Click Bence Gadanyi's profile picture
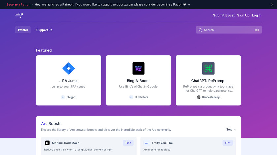Image resolution: width=277 pixels, height=155 pixels. [199, 97]
